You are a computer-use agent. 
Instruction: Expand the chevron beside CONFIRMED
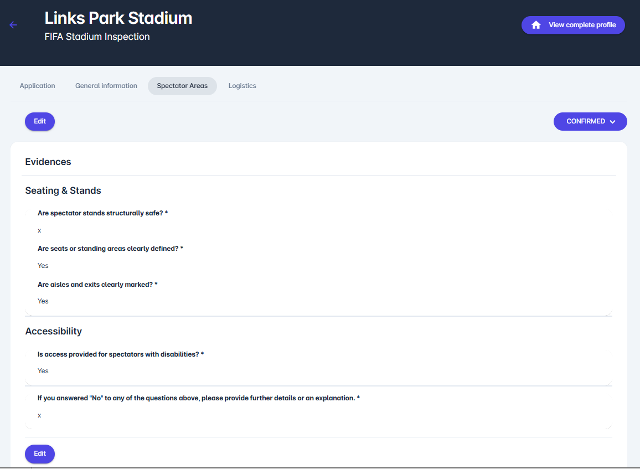(x=612, y=122)
